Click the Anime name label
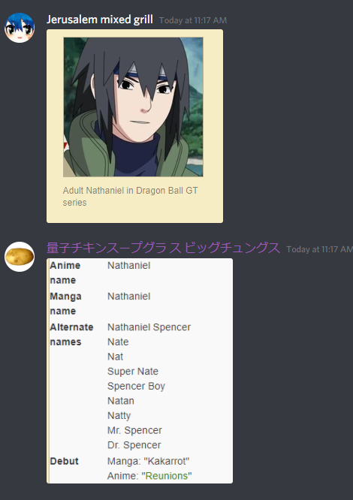 coord(65,273)
